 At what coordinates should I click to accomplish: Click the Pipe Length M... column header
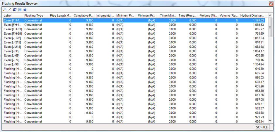60,15
